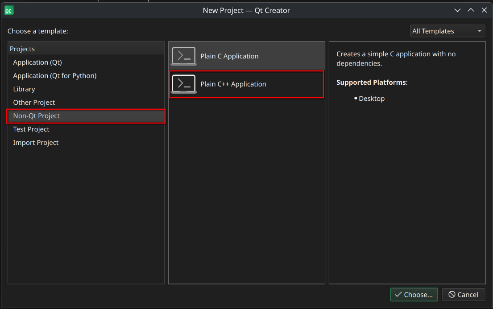This screenshot has width=493, height=309.
Task: Close the New Project dialog
Action: coord(484,10)
